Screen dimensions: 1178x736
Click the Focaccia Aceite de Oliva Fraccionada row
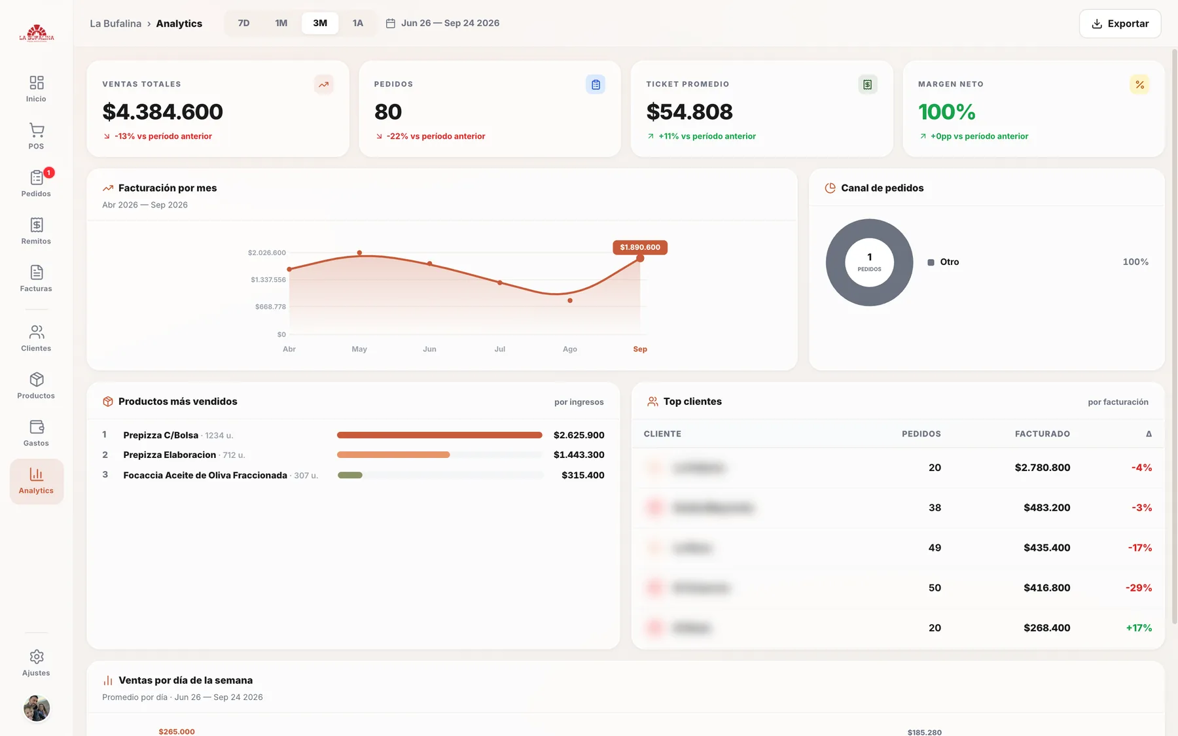tap(353, 475)
